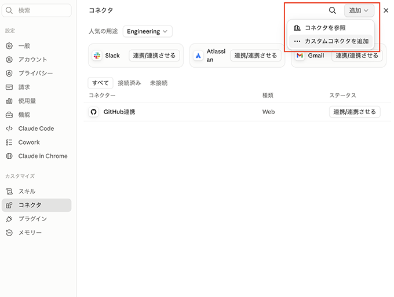Switch to the 未接続 tab
The height and width of the screenshot is (297, 394).
pyautogui.click(x=159, y=83)
